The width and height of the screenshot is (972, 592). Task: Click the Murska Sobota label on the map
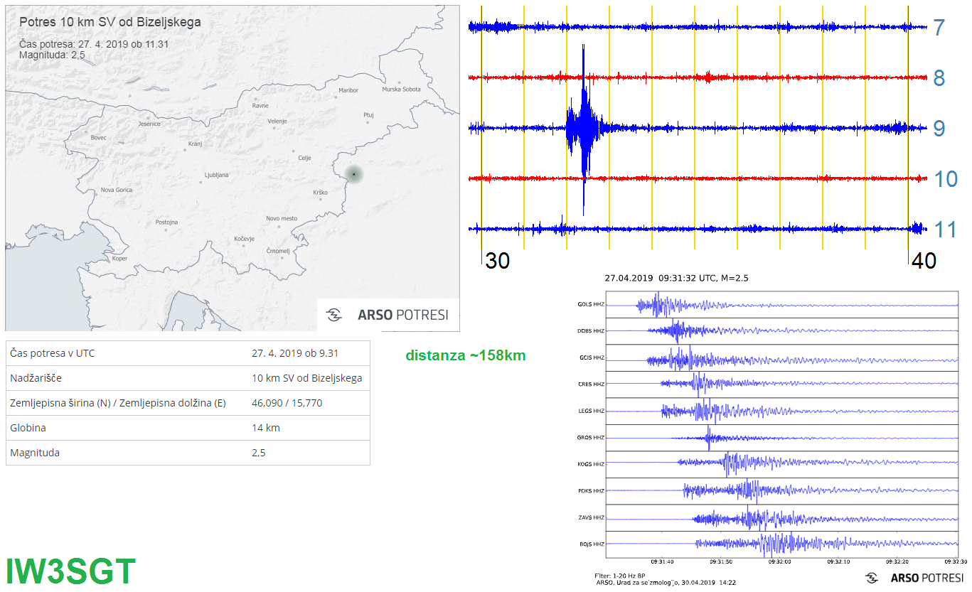coord(401,89)
